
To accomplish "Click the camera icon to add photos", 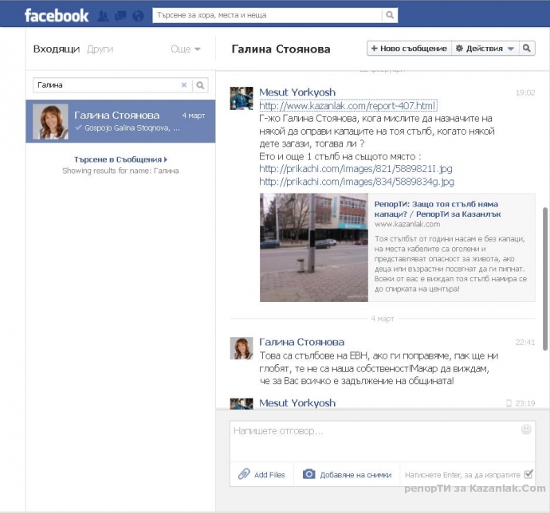I will click(x=309, y=474).
